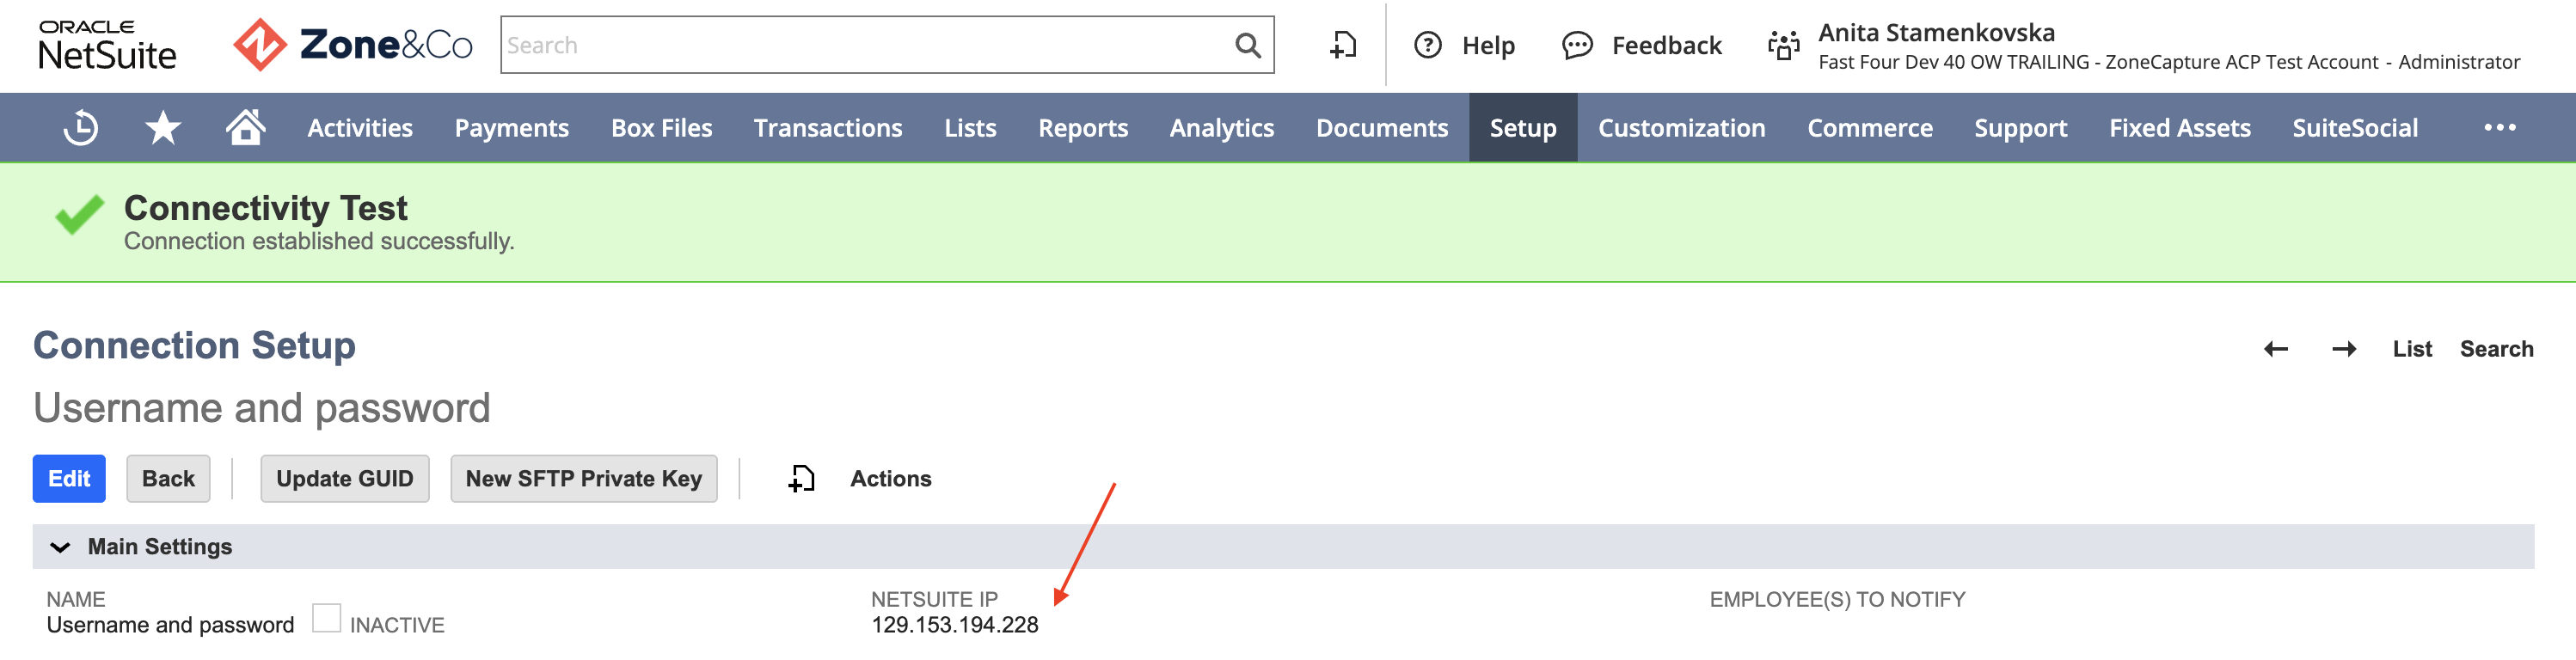
Task: Click the Create New icon in header
Action: (x=1343, y=45)
